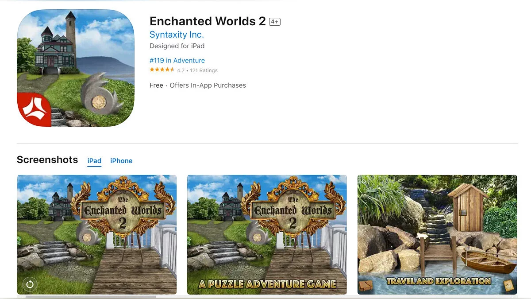Viewport: 531px width, 299px height.
Task: Click the red Syntaxity logo badge on app icon
Action: (x=34, y=109)
